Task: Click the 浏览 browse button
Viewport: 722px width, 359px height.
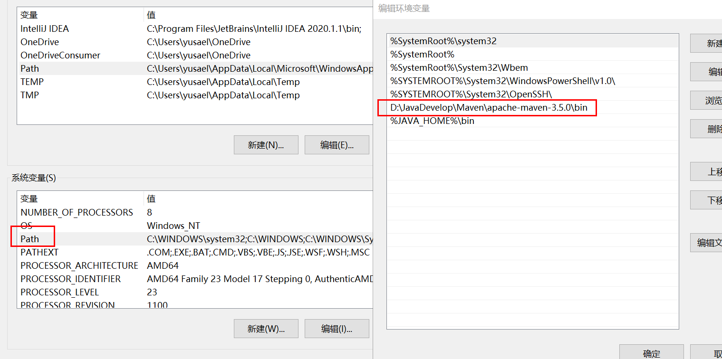Action: click(710, 100)
